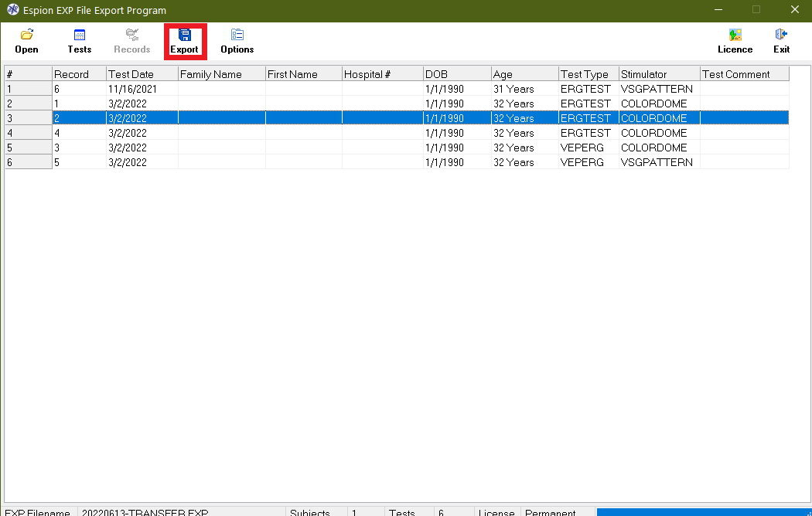Image resolution: width=812 pixels, height=516 pixels.
Task: Close the Espion export window
Action: [x=795, y=10]
